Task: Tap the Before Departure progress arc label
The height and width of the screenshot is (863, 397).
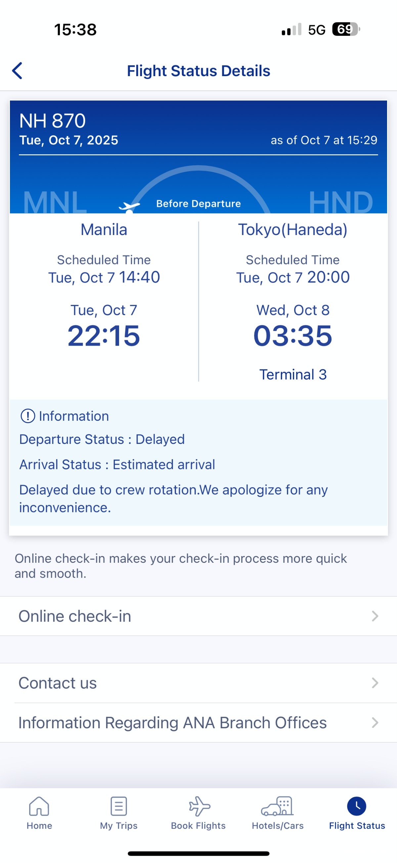Action: coord(198,204)
